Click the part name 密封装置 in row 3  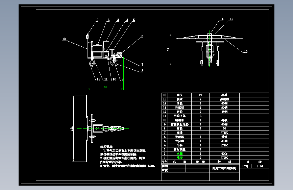pos(179,149)
